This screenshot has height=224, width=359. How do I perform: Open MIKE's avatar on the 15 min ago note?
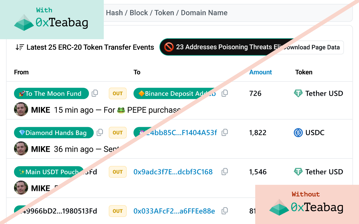(x=21, y=109)
